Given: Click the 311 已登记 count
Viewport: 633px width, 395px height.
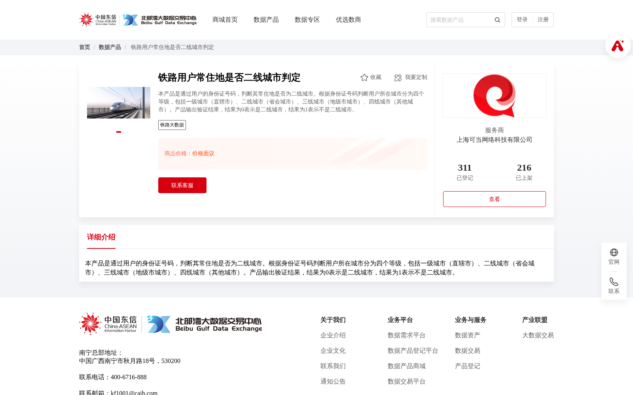Looking at the screenshot, I should click(465, 172).
